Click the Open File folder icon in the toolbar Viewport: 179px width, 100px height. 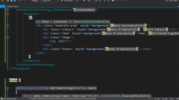(8, 1)
